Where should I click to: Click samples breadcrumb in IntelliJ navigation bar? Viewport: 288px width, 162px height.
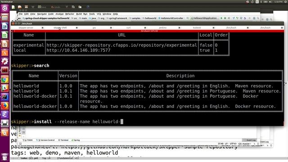click(135, 18)
